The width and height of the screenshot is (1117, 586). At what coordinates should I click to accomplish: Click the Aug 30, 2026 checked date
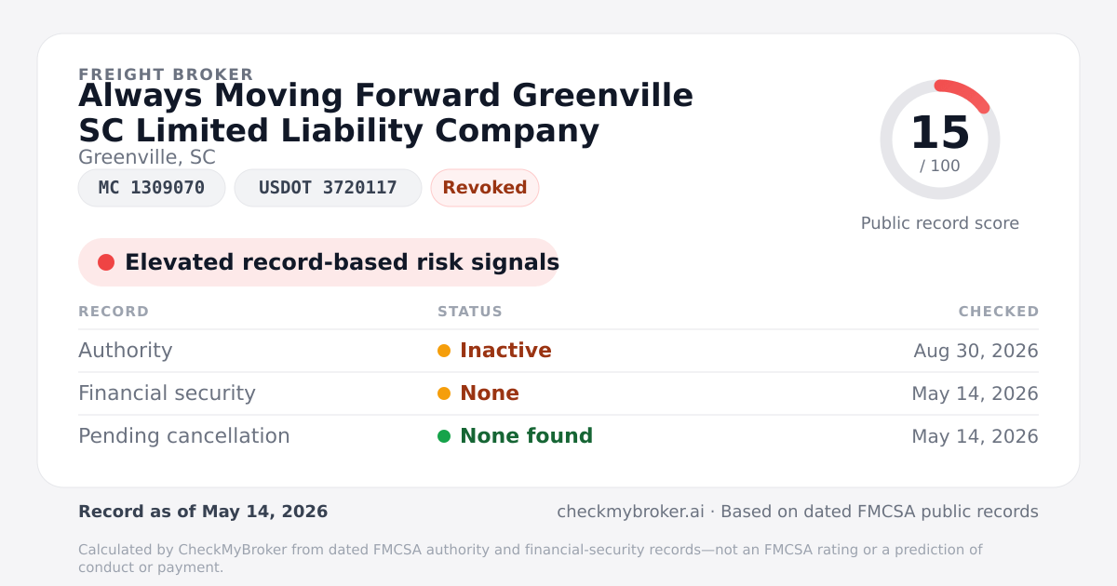976,351
